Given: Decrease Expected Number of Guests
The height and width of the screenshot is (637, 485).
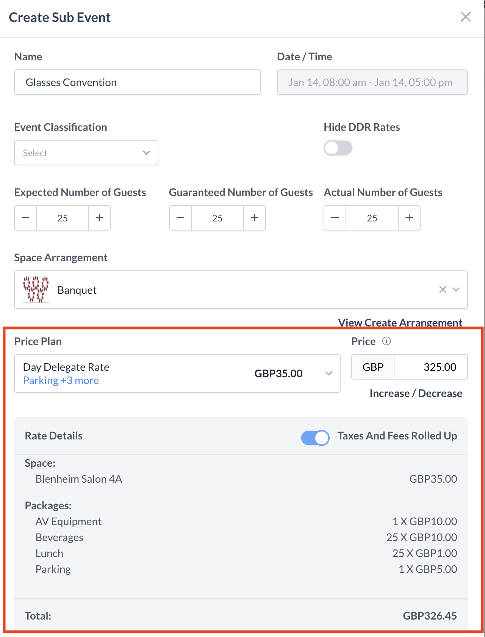Looking at the screenshot, I should (x=25, y=218).
